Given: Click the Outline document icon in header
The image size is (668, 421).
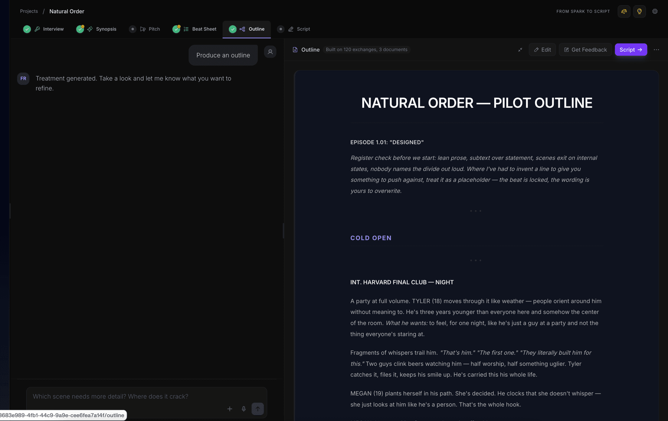Looking at the screenshot, I should (295, 49).
